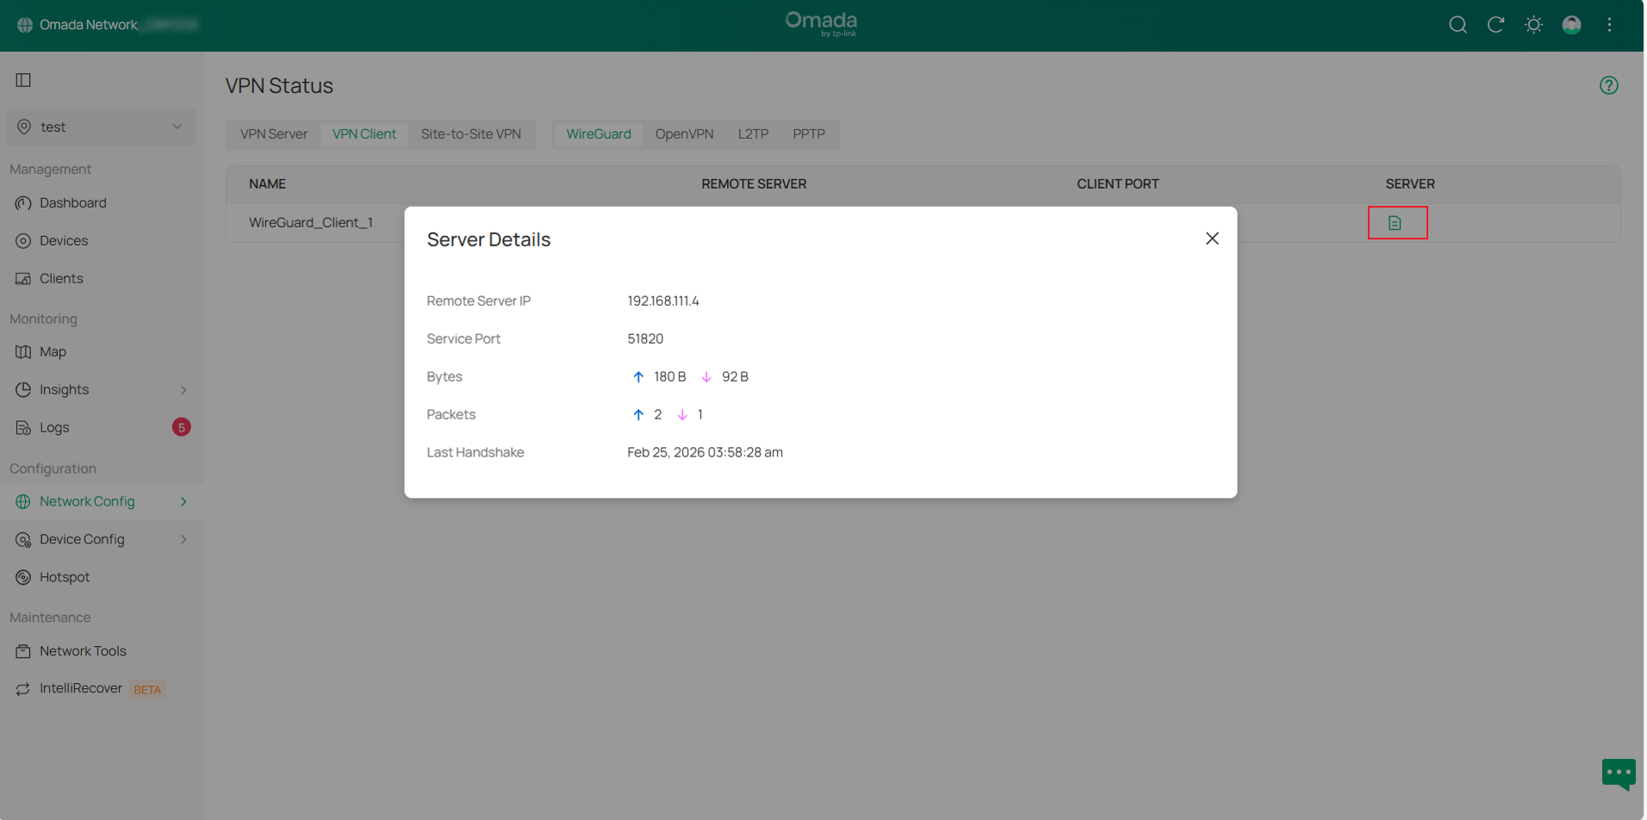1647x820 pixels.
Task: Open the three-dot overflow menu
Action: pyautogui.click(x=1609, y=25)
